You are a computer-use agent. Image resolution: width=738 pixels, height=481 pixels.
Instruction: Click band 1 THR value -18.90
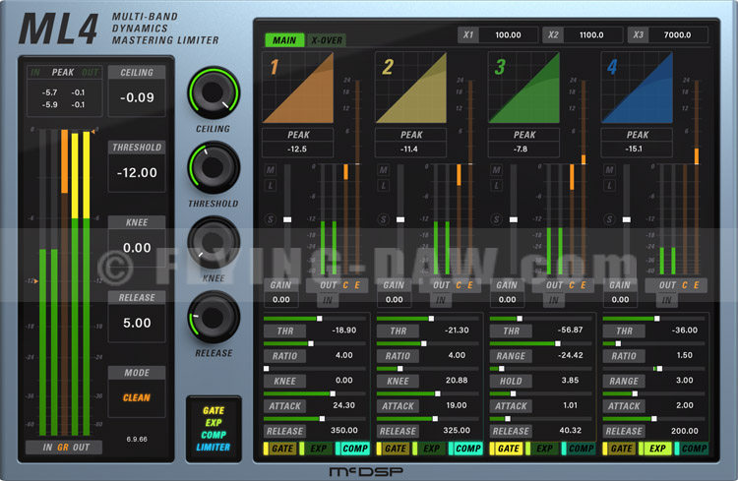[x=344, y=330]
